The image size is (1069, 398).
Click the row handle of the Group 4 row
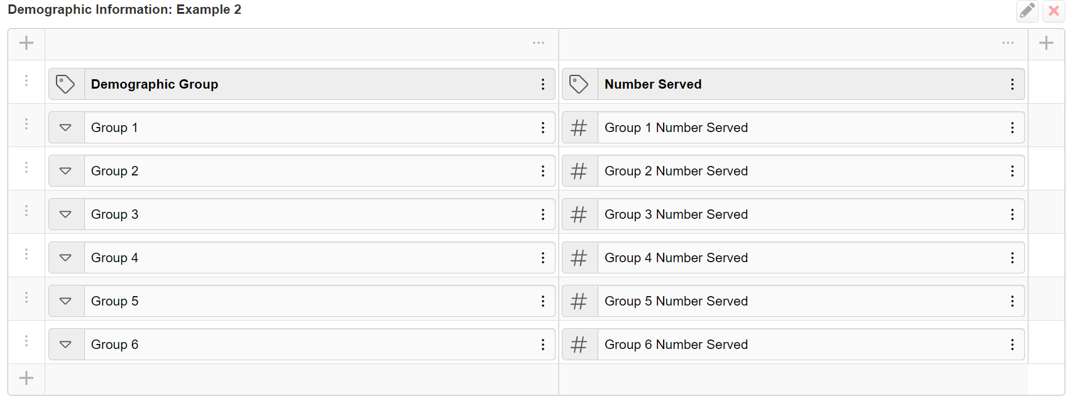[26, 254]
